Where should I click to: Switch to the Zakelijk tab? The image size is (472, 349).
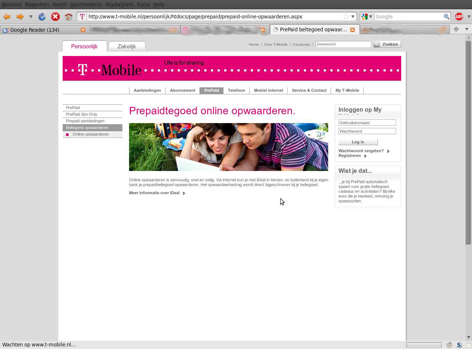click(x=126, y=46)
